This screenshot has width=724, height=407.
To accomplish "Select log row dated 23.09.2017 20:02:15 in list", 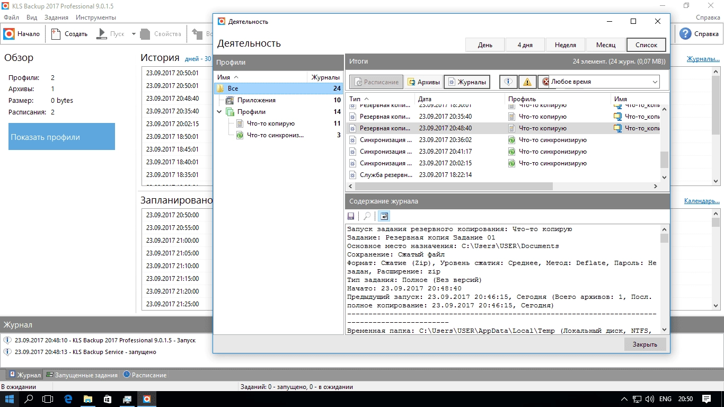I will point(503,163).
